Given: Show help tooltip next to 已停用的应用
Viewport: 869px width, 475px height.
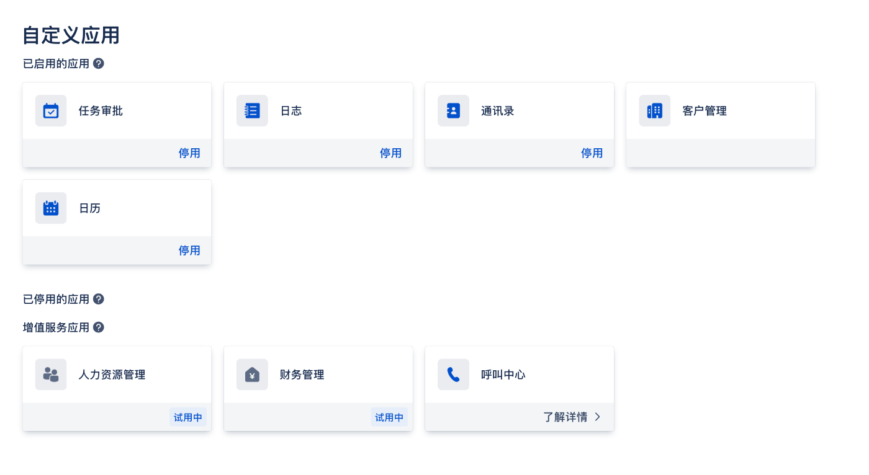Looking at the screenshot, I should pyautogui.click(x=99, y=299).
